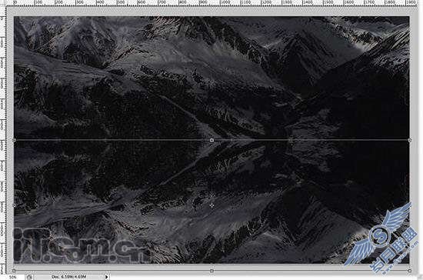Click the transform center reference point crosshair
The height and width of the screenshot is (280, 423).
click(x=211, y=205)
